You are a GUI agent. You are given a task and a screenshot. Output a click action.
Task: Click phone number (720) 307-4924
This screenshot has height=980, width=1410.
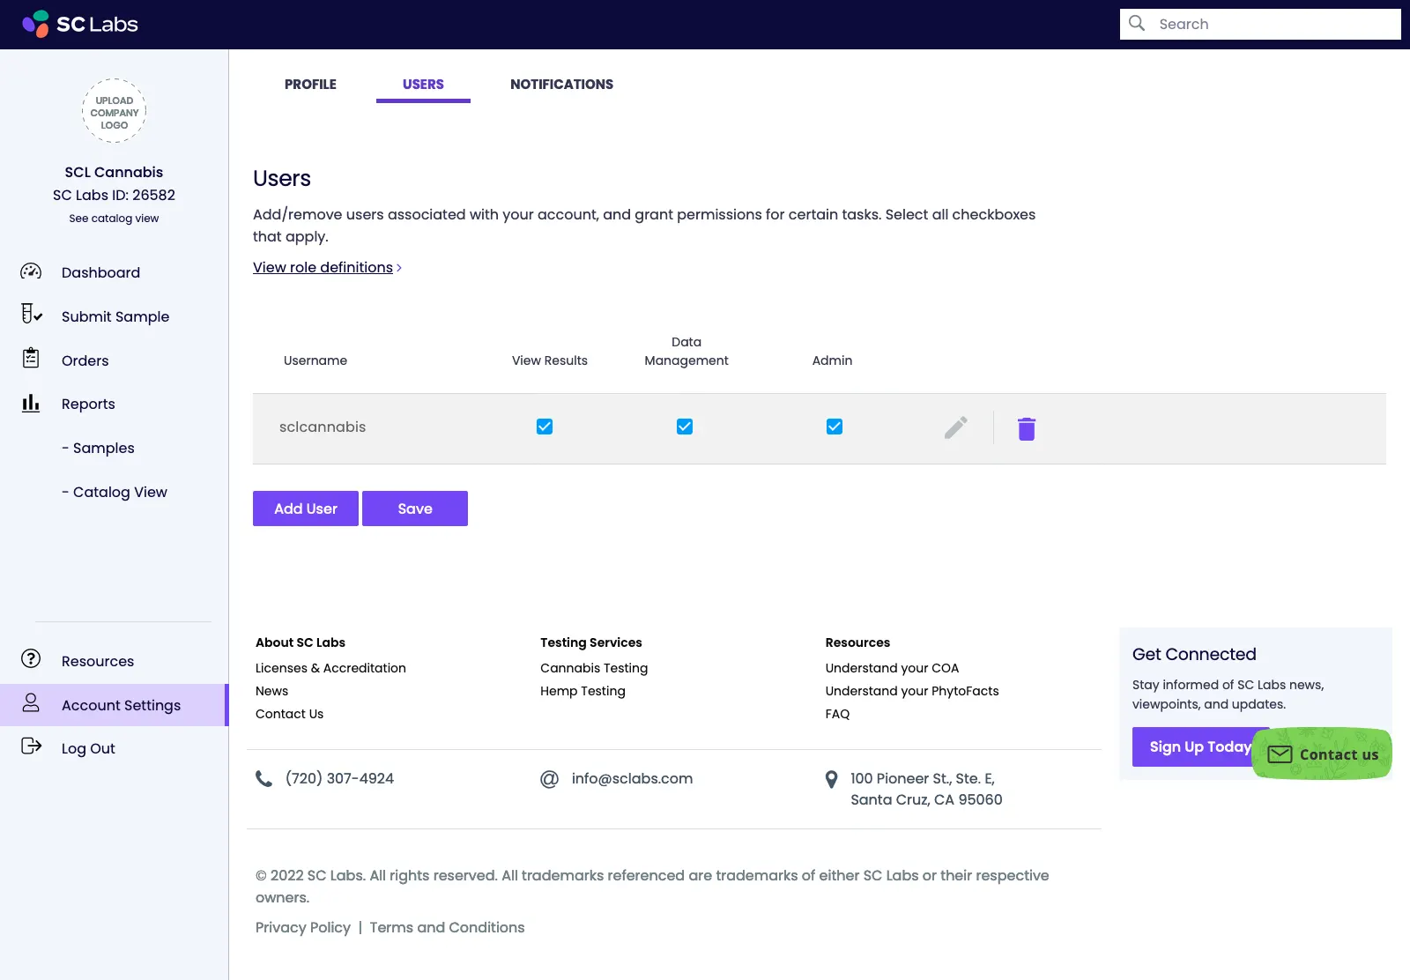(339, 778)
